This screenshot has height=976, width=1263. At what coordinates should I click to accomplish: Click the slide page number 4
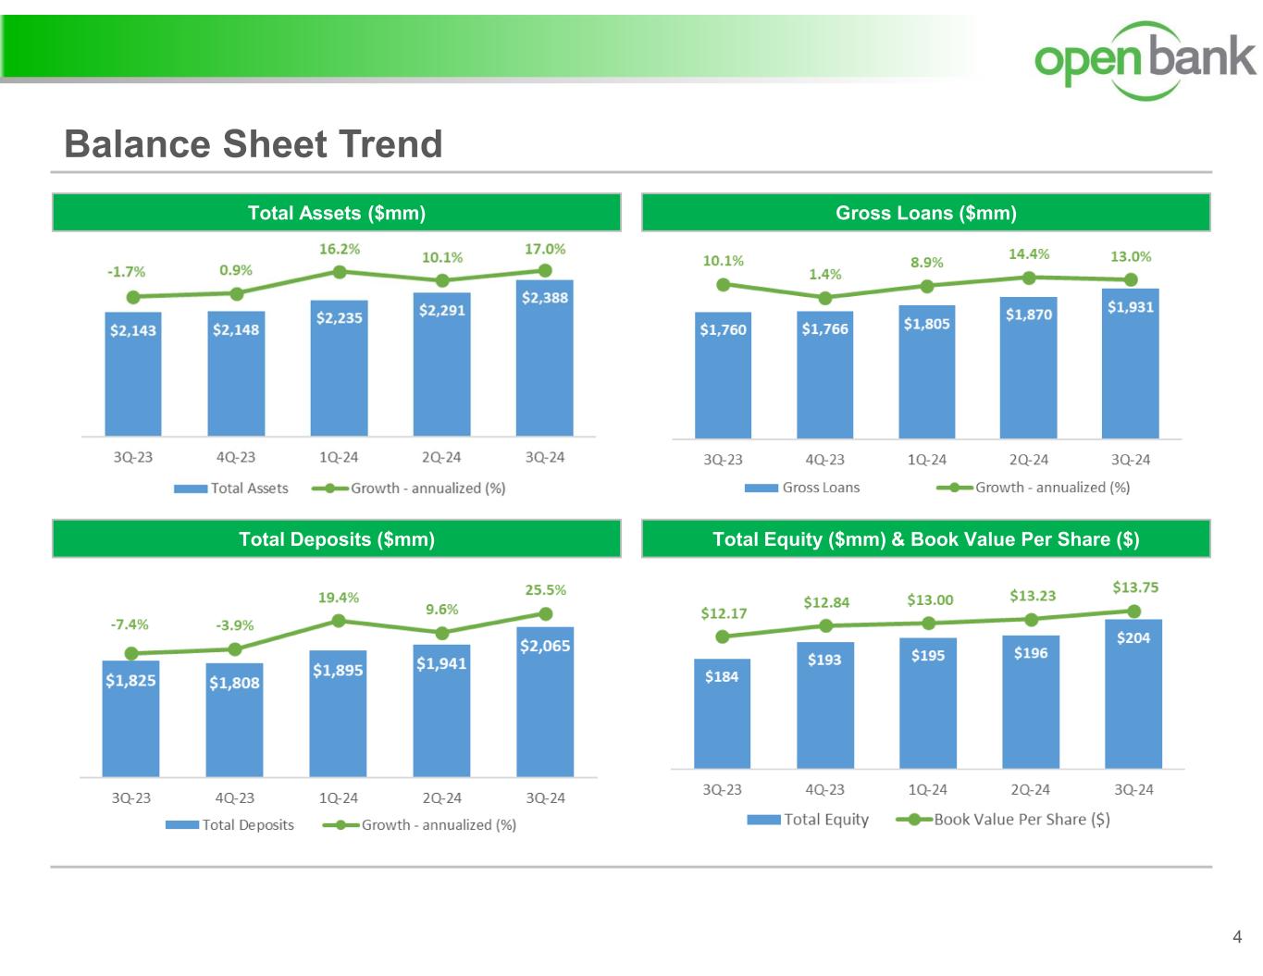click(1237, 937)
